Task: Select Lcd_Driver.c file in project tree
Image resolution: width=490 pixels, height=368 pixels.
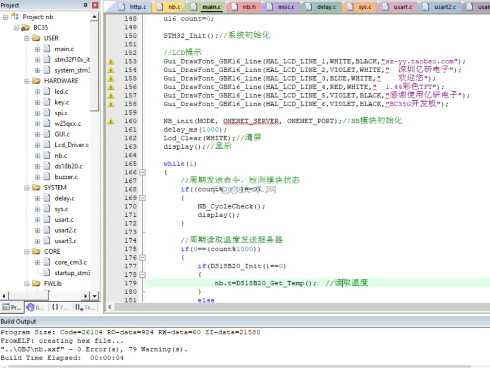Action: (x=72, y=145)
